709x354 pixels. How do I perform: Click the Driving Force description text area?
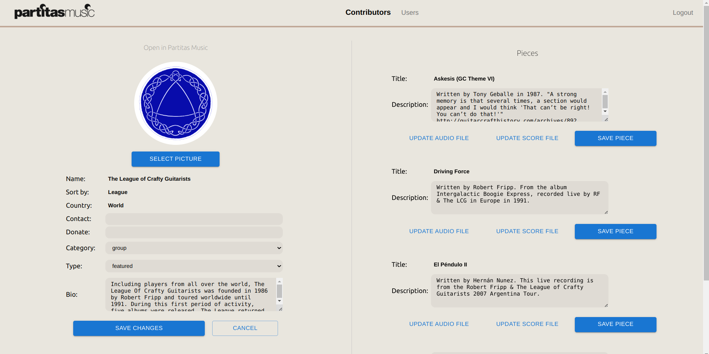(519, 198)
